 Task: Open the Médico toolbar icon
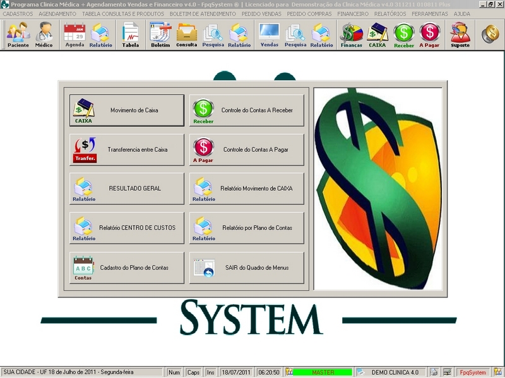(44, 35)
